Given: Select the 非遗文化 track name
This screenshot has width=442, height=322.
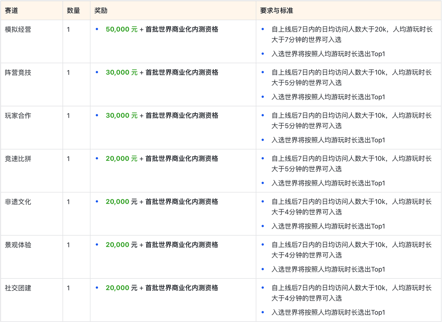Looking at the screenshot, I should 18,202.
